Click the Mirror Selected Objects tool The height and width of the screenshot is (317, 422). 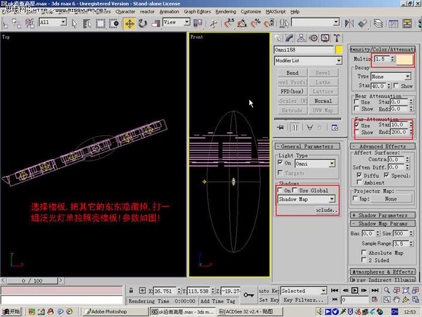tap(349, 23)
